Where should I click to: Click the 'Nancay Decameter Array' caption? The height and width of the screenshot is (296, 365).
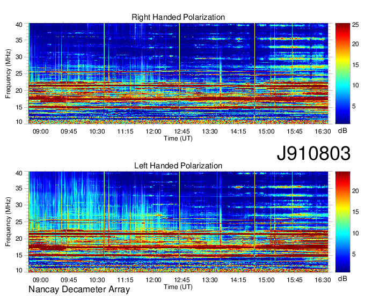pyautogui.click(x=79, y=290)
